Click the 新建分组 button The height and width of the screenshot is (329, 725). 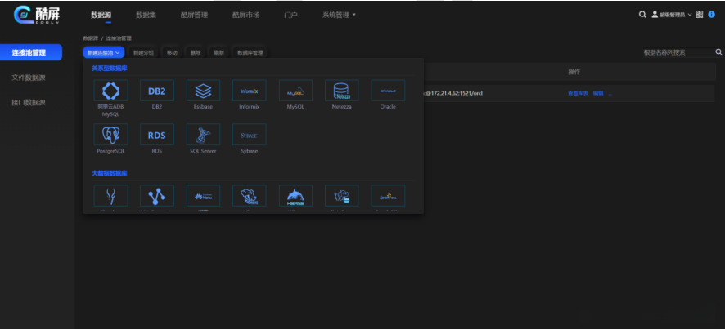point(143,52)
